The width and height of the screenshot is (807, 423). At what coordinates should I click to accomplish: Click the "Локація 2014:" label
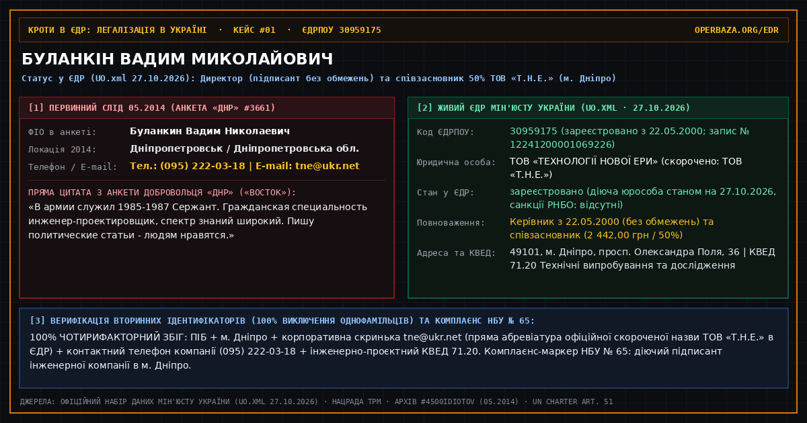63,150
